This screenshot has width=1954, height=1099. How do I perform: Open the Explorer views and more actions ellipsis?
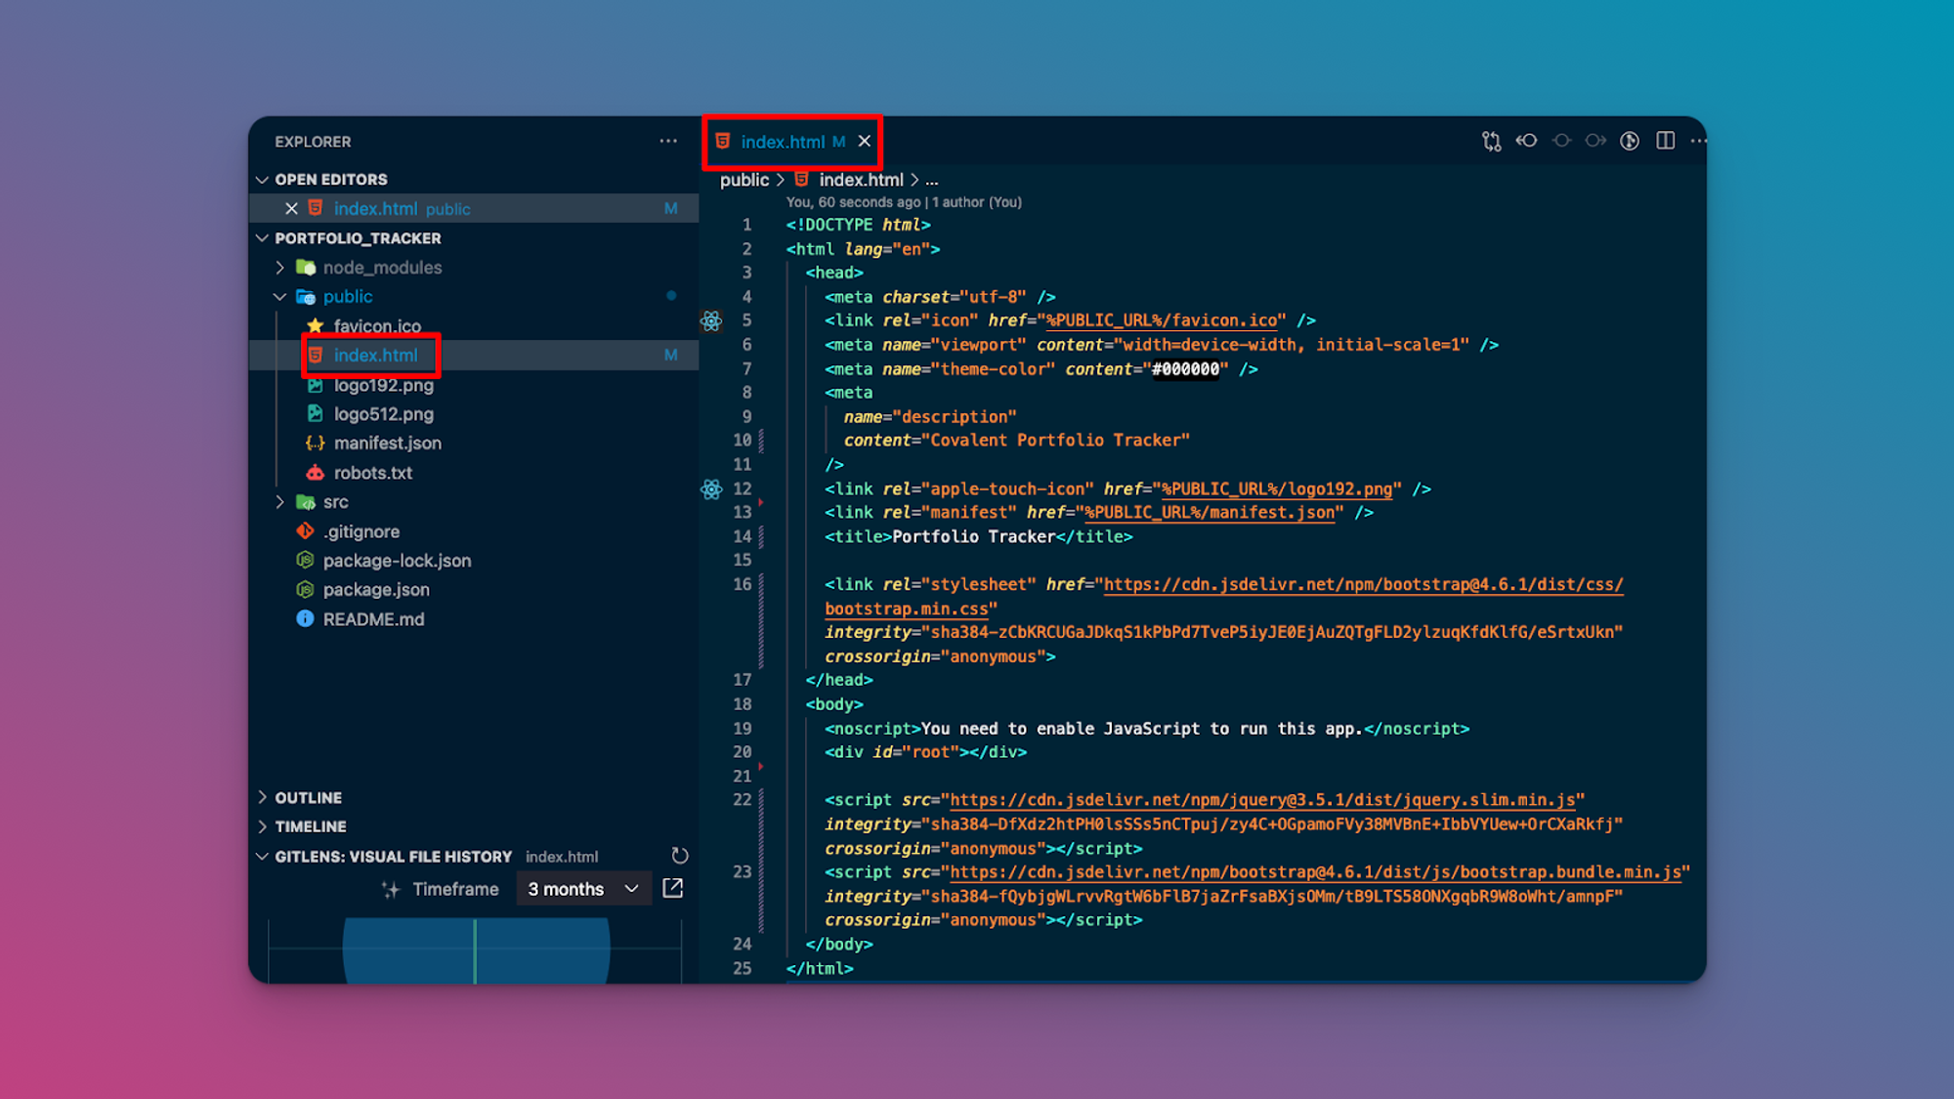[668, 141]
